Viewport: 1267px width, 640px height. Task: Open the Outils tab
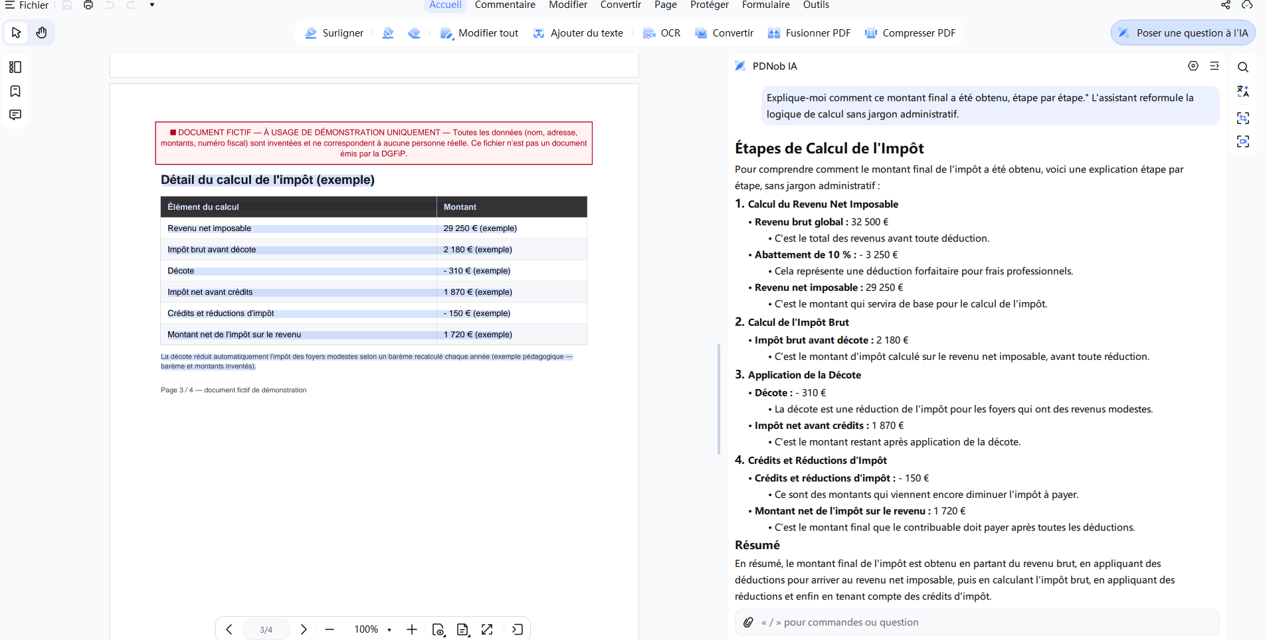coord(816,5)
